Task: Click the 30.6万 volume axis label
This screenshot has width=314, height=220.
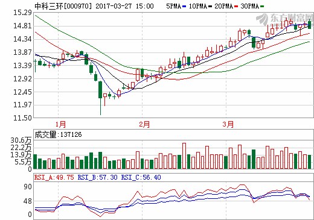Action: (21, 140)
